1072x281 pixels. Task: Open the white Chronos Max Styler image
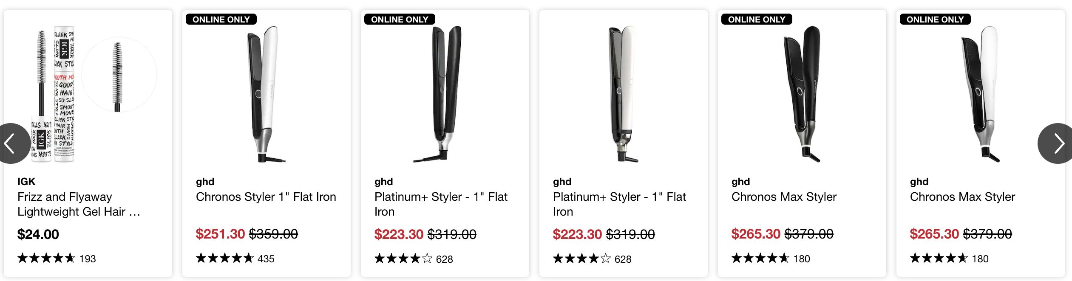980,94
